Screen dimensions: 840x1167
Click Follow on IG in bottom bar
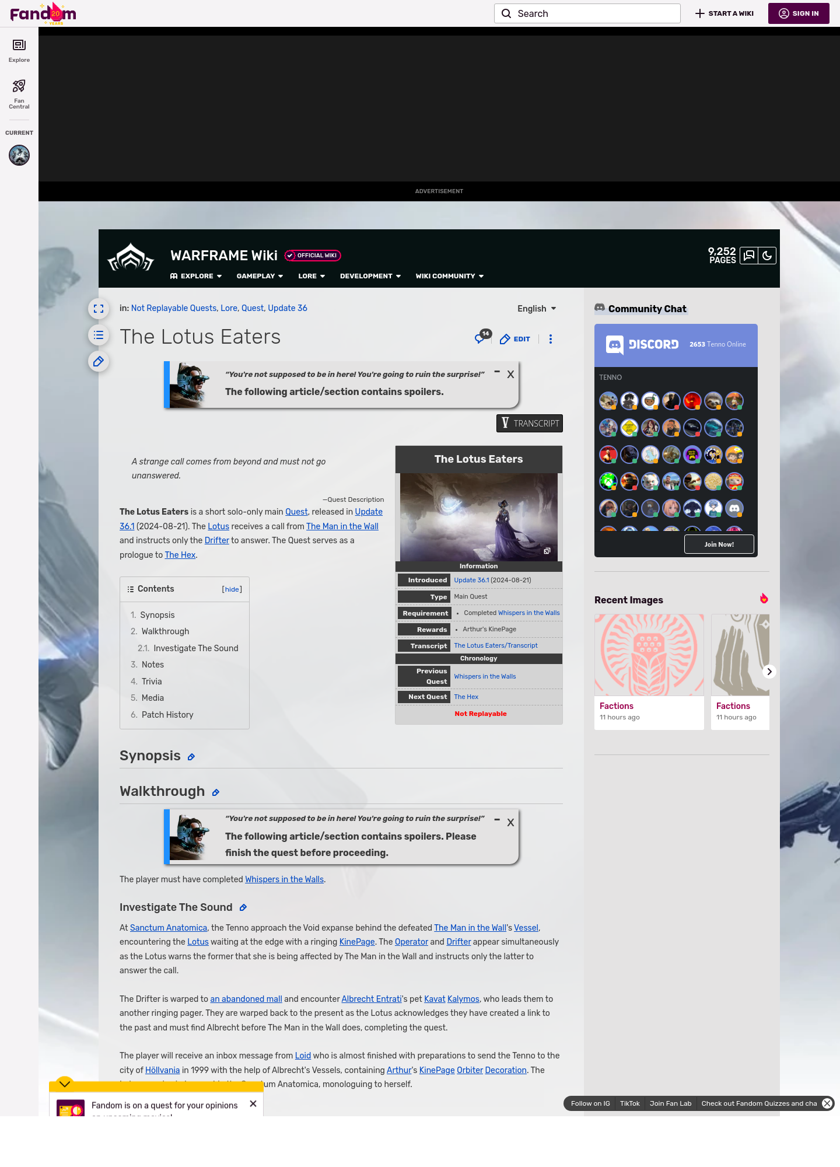(x=590, y=1103)
